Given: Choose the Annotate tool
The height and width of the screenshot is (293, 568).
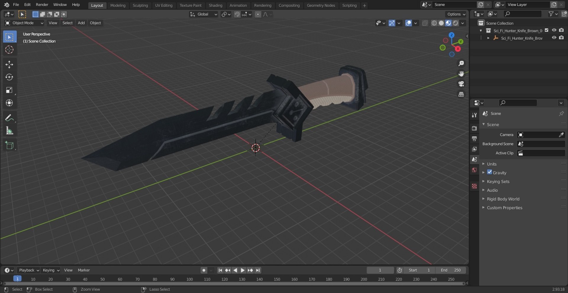Looking at the screenshot, I should (9, 118).
